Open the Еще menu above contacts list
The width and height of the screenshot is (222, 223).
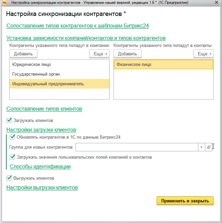coord(203,54)
